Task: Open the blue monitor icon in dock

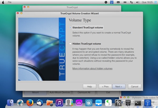Action: click(98, 103)
